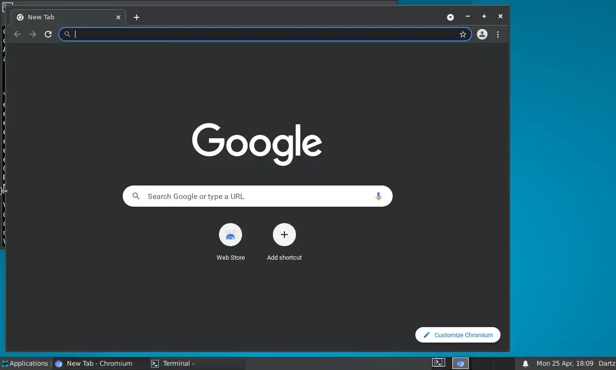Click the address bar field
This screenshot has width=616, height=370.
tap(265, 34)
